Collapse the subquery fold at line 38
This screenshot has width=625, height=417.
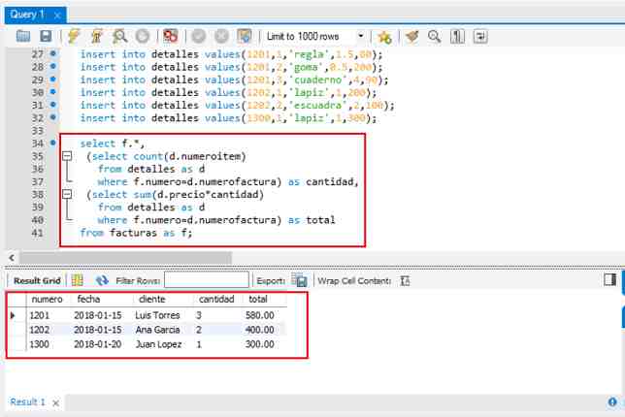pos(67,194)
